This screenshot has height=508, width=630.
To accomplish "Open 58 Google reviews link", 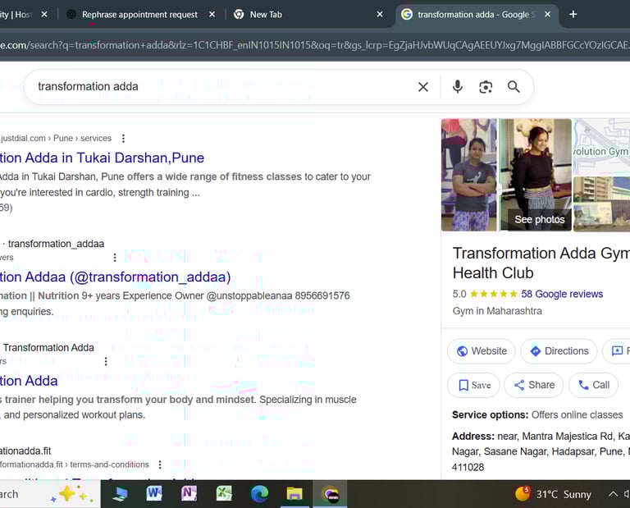I will click(x=562, y=294).
